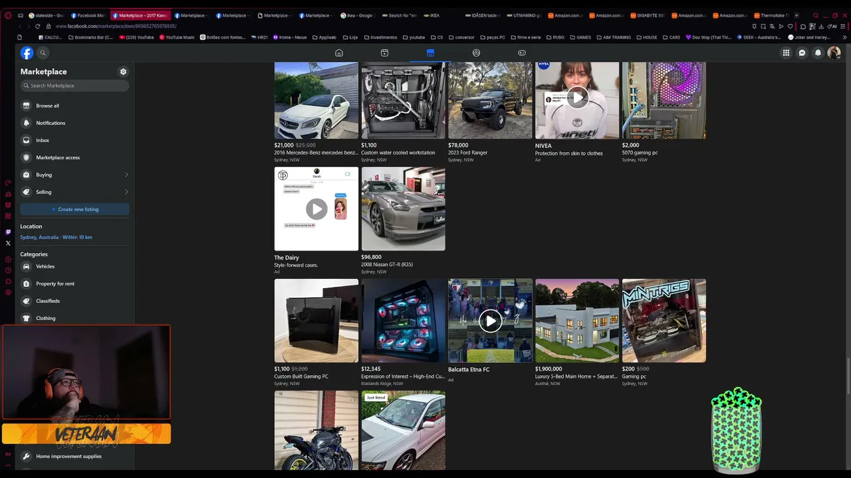Click the Clothing shirt icon
The width and height of the screenshot is (851, 478).
point(27,318)
